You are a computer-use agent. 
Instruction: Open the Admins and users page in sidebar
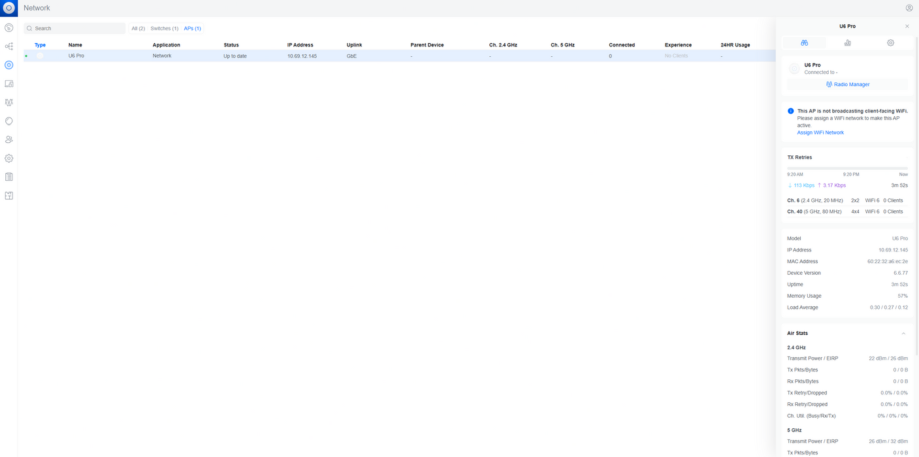tap(8, 140)
